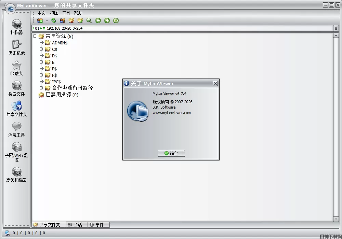The height and width of the screenshot is (239, 342).
Task: Open the 高级扫描器 advanced scanner
Action: click(16, 175)
